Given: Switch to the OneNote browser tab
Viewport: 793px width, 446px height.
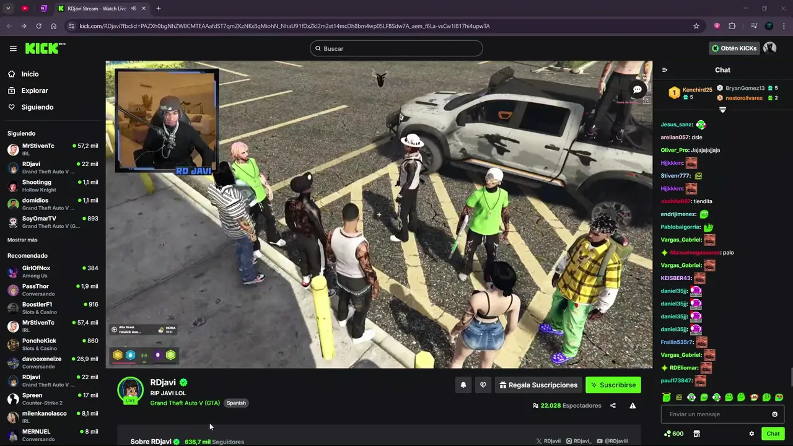Looking at the screenshot, I should click(x=43, y=9).
